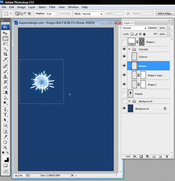Toggle lock image pixels brush icon
This screenshot has width=175, height=181.
point(136,34)
